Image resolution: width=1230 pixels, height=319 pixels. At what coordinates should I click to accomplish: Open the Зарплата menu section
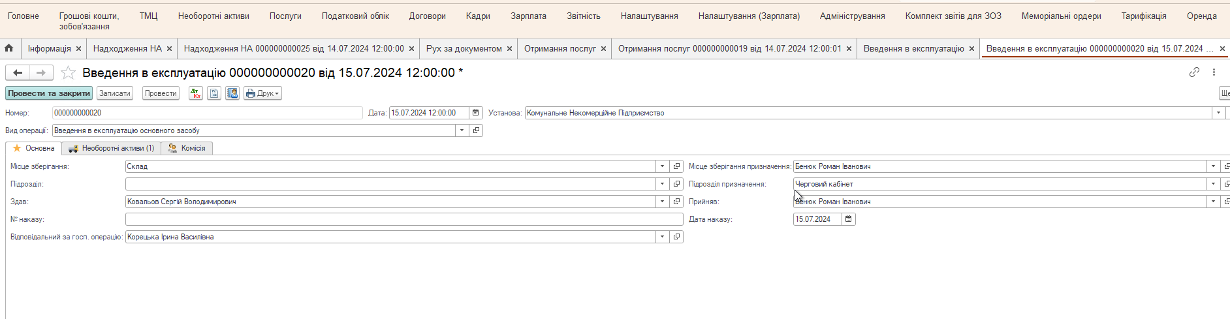pos(528,16)
